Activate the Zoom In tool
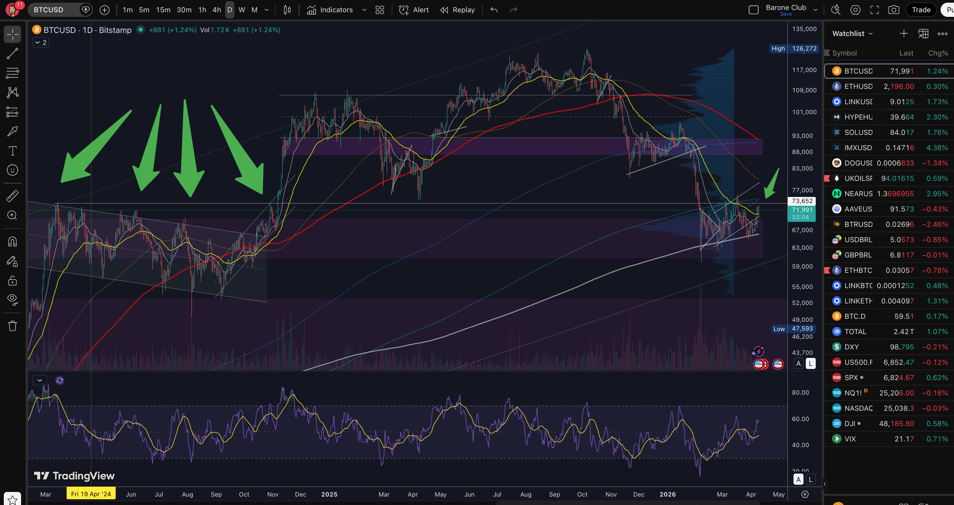Image resolution: width=954 pixels, height=505 pixels. tap(12, 215)
